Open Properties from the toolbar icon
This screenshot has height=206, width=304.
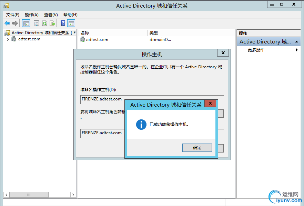coord(36,23)
